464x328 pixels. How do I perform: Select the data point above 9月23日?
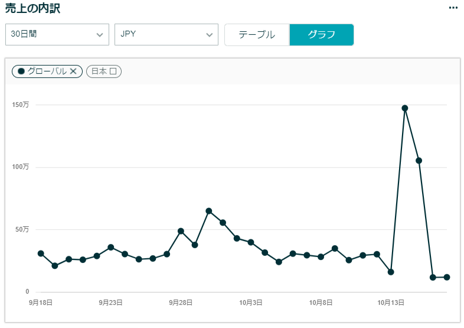click(x=111, y=247)
